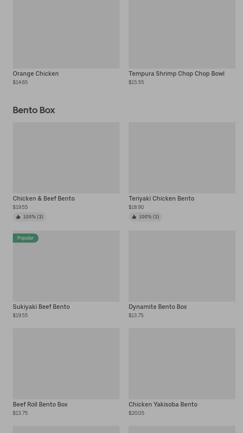The height and width of the screenshot is (433, 243).
Task: Select the Teriyaki Chicken Bento photo
Action: (x=182, y=157)
